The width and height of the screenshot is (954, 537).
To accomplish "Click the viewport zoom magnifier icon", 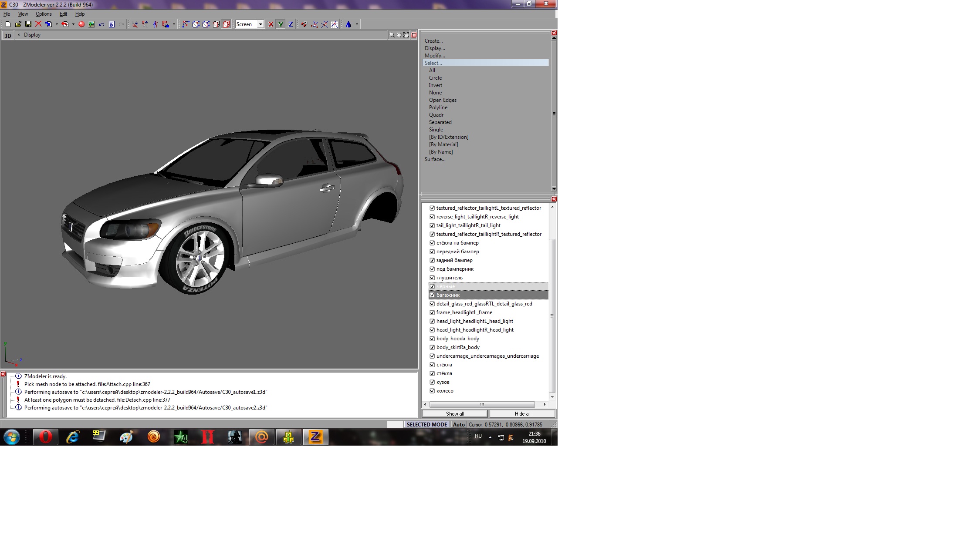I will (392, 35).
